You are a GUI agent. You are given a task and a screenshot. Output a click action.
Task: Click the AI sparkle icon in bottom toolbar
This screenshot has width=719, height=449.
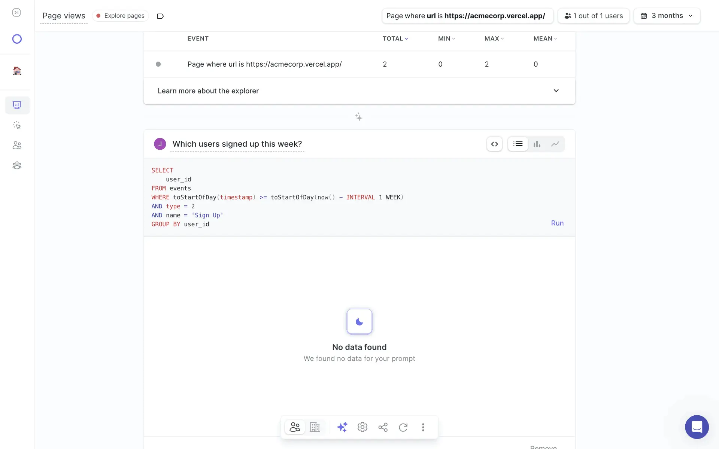(342, 427)
